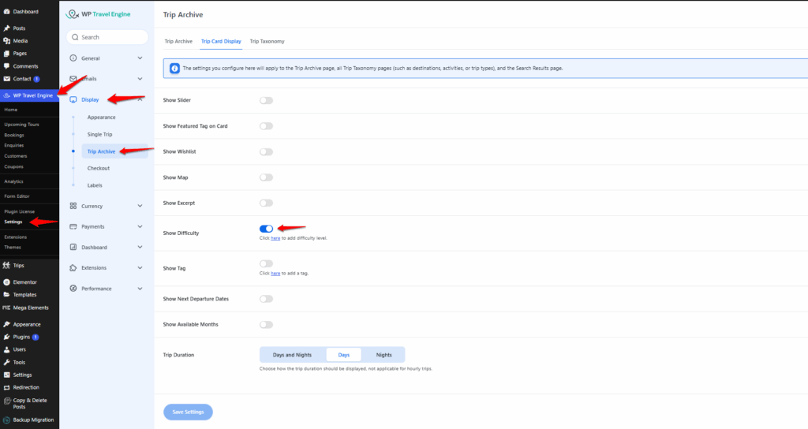The image size is (808, 429).
Task: Click the WP Travel Engine logo
Action: 75,14
